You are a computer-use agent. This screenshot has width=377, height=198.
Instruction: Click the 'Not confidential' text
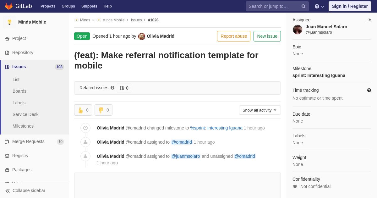coord(315,186)
